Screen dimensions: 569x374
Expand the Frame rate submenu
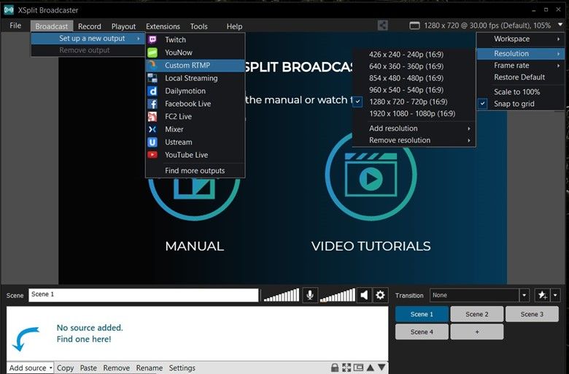(520, 66)
